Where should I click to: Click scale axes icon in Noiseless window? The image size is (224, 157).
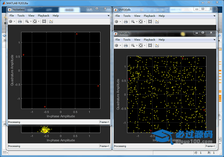34,21
